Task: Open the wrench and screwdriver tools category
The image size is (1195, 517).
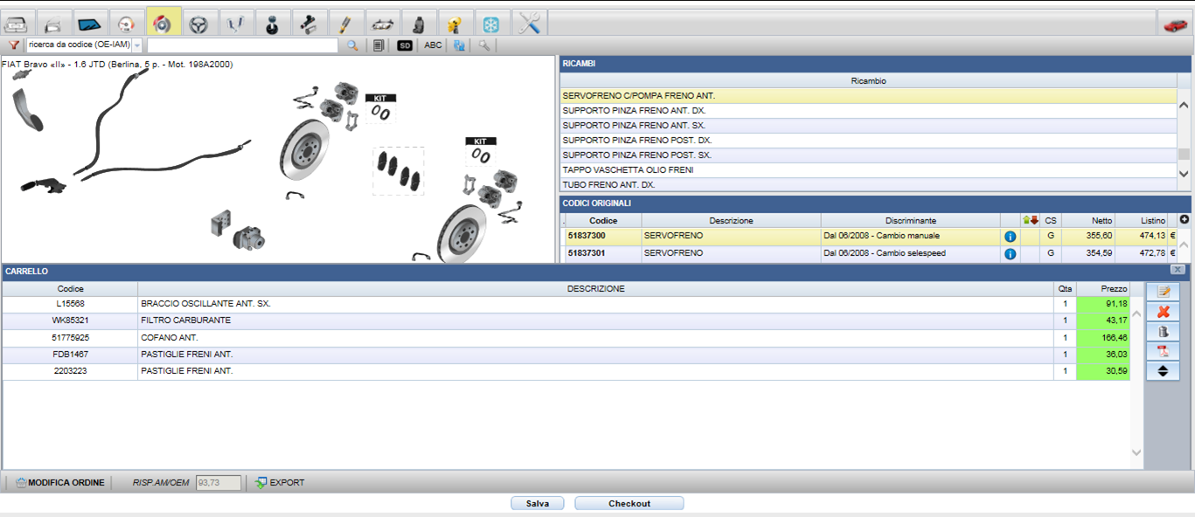Action: pos(529,24)
